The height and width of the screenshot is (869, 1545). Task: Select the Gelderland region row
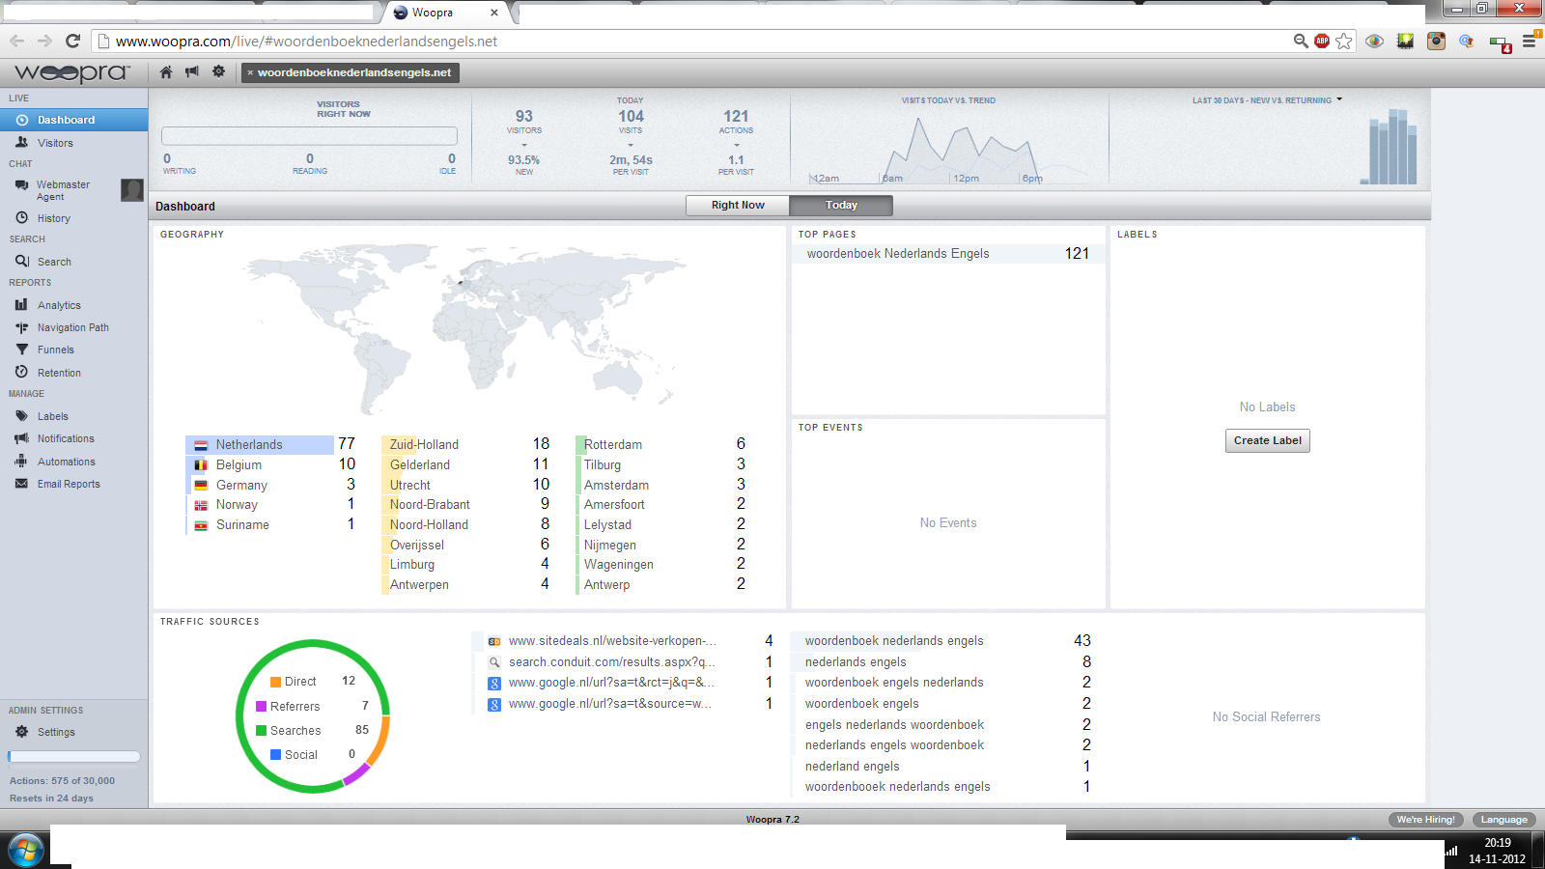tap(467, 464)
